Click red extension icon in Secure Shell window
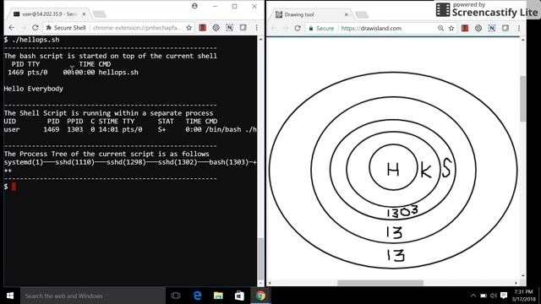 point(203,28)
